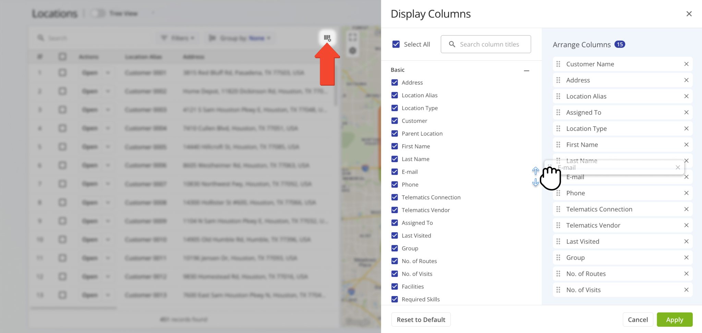Grab the Last Visited drag handle
Screen dimensions: 702x333
click(x=558, y=242)
